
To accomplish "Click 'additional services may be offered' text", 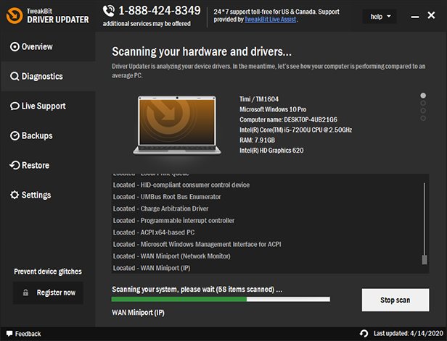I will click(x=147, y=24).
